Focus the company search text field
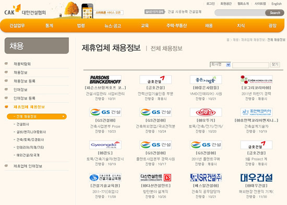Image resolution: width=287 pixels, height=205 pixels. point(250,65)
